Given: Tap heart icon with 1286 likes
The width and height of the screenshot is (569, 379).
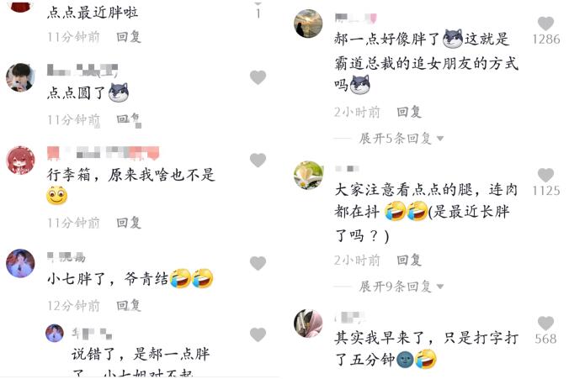Looking at the screenshot, I should [x=545, y=24].
